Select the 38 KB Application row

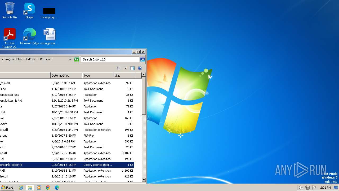coord(67,95)
